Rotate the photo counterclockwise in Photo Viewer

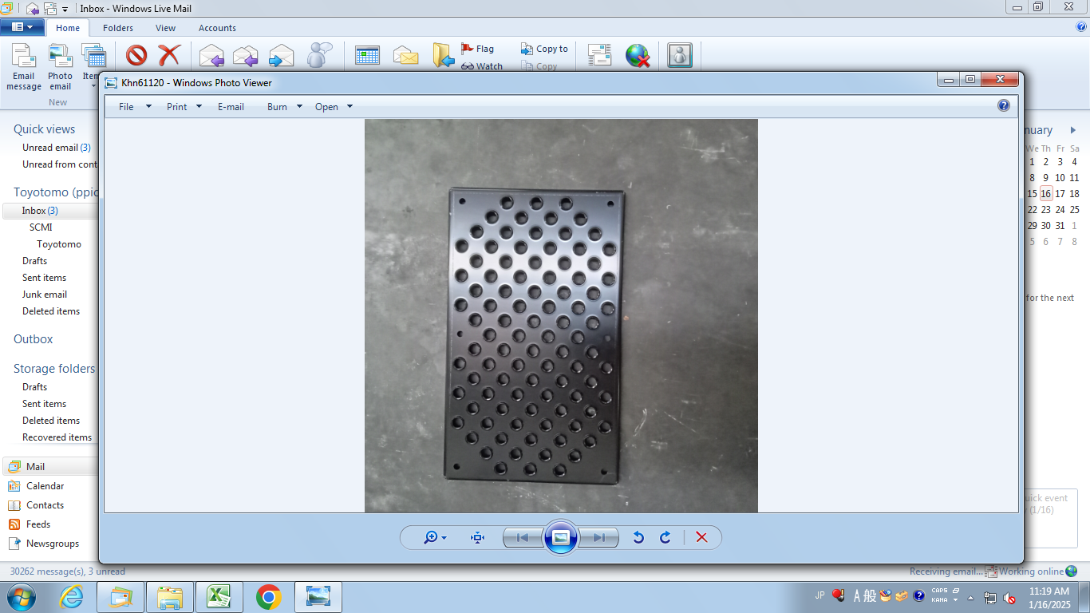(638, 537)
